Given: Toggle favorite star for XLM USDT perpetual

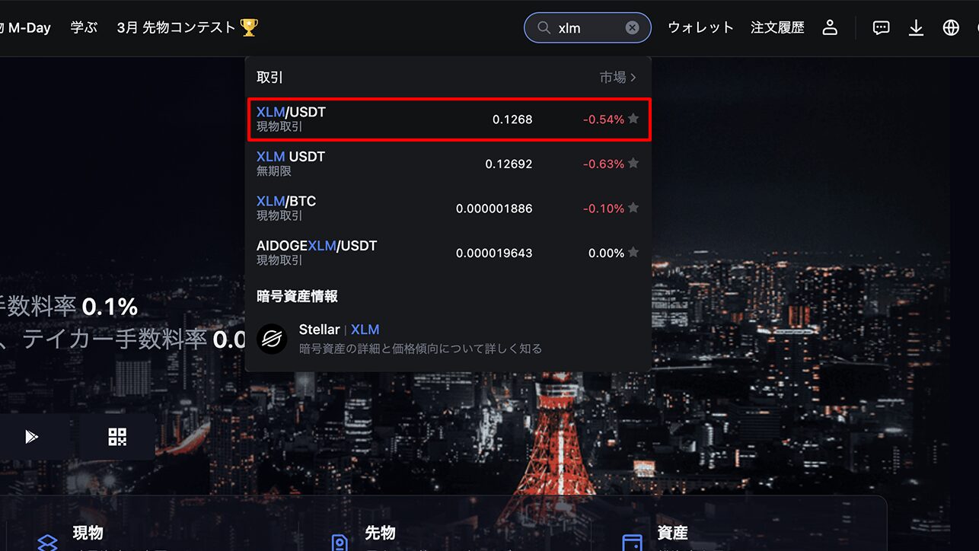Looking at the screenshot, I should click(x=633, y=164).
